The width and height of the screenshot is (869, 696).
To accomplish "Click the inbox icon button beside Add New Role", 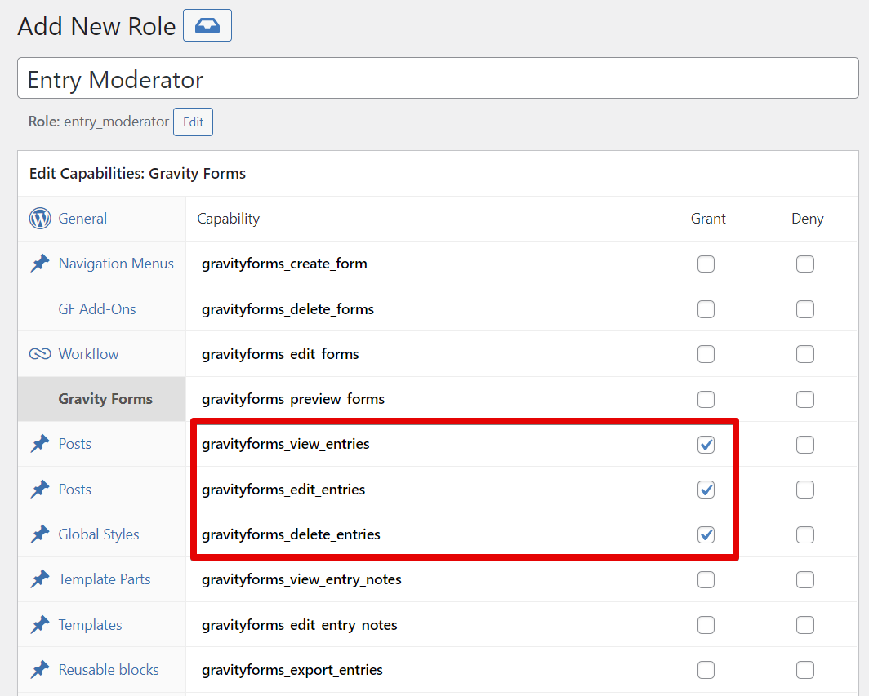I will (x=207, y=25).
